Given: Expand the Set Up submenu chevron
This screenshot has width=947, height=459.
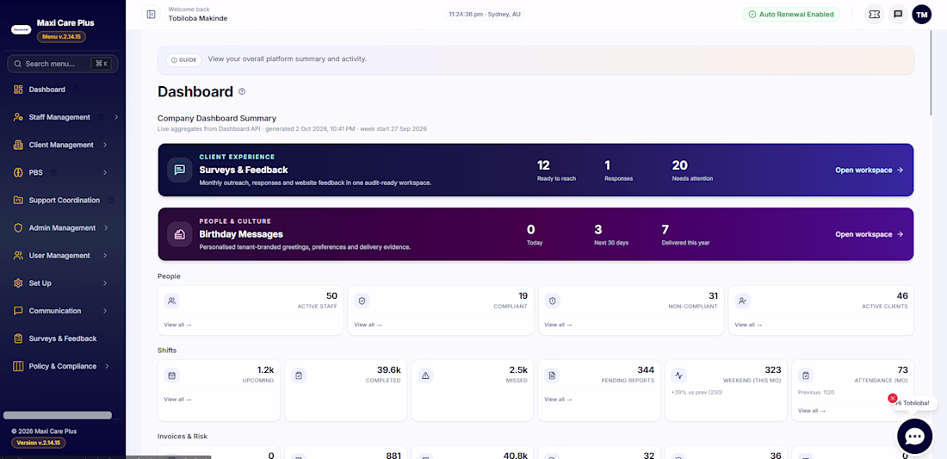Looking at the screenshot, I should [x=105, y=283].
